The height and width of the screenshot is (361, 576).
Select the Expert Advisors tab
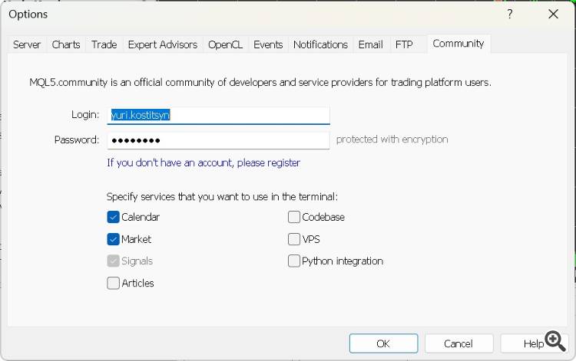[x=163, y=44]
